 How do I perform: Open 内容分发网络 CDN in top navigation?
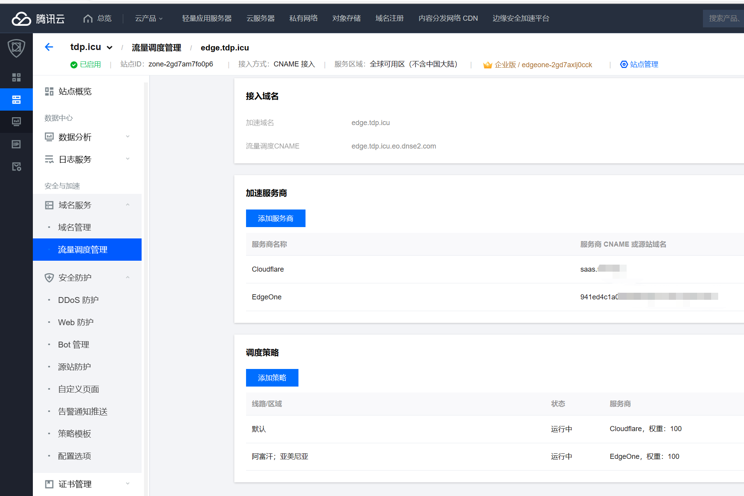click(448, 18)
